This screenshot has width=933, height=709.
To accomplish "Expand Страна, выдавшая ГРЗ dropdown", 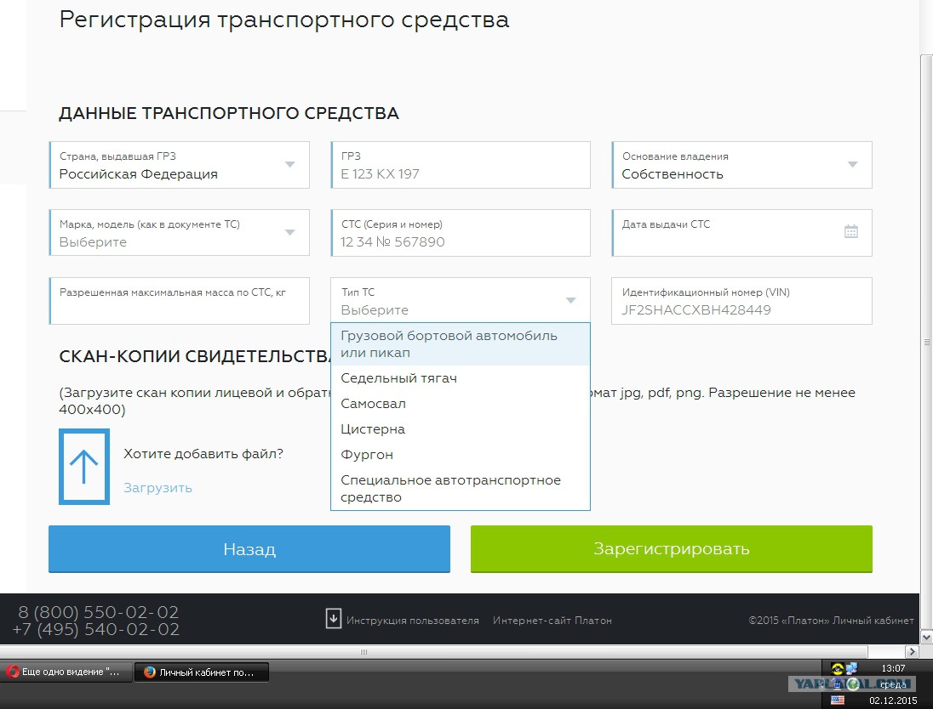I will [x=289, y=165].
